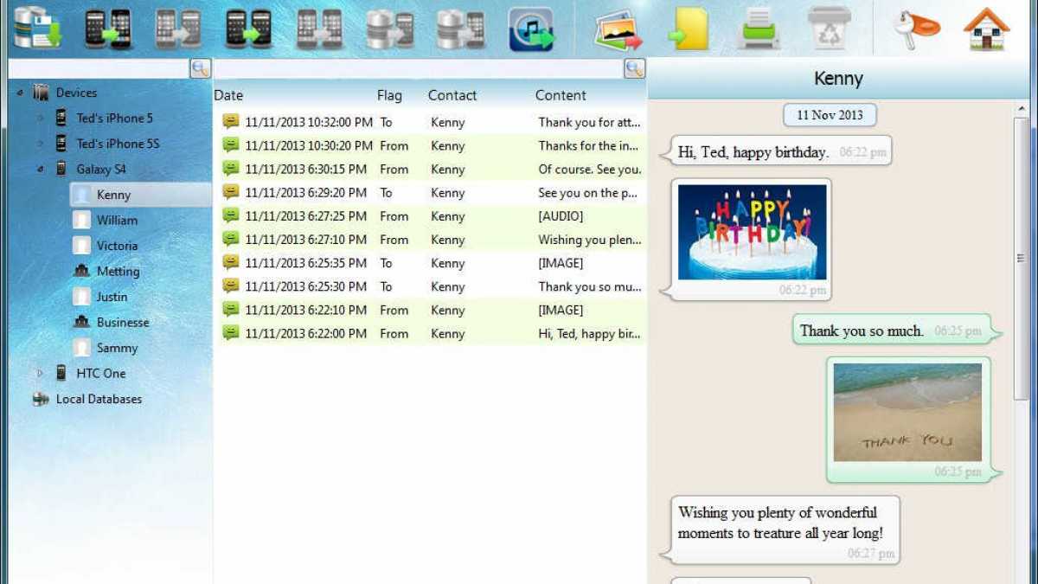Click search magnifier above the device tree
The height and width of the screenshot is (584, 1038).
pos(201,69)
